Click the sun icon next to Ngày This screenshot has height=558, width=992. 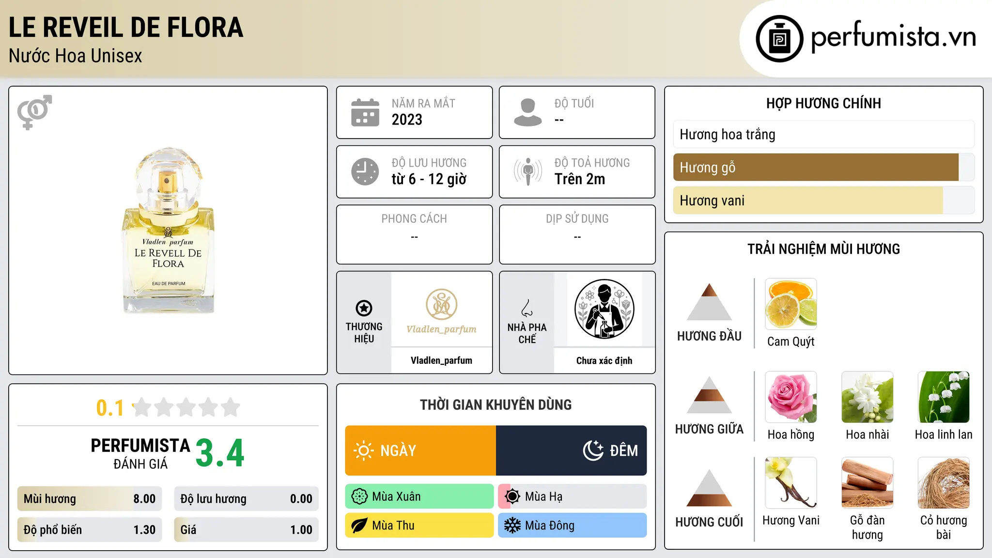[x=363, y=450]
